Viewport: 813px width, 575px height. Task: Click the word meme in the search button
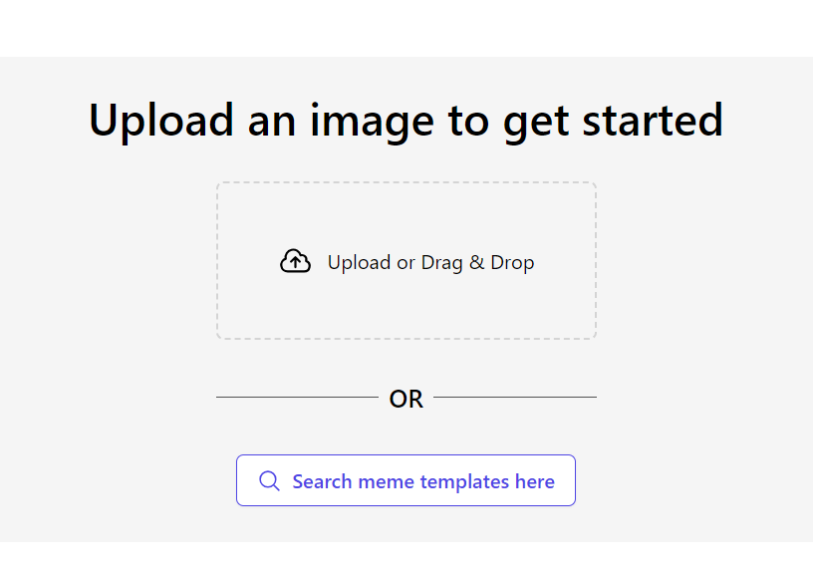coord(386,482)
